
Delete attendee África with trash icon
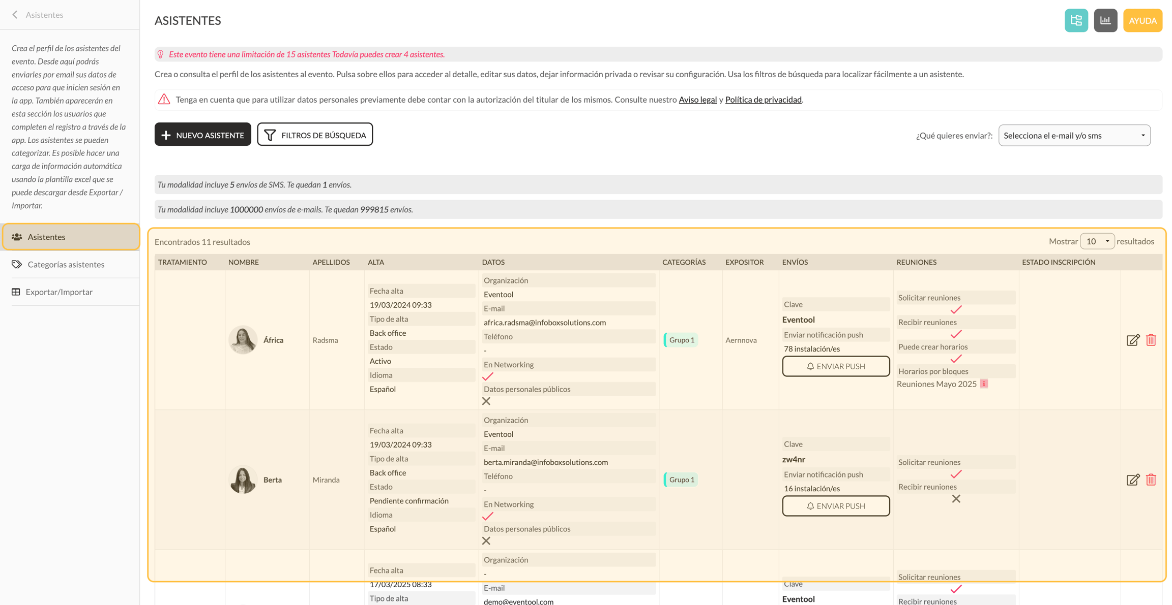pyautogui.click(x=1151, y=340)
